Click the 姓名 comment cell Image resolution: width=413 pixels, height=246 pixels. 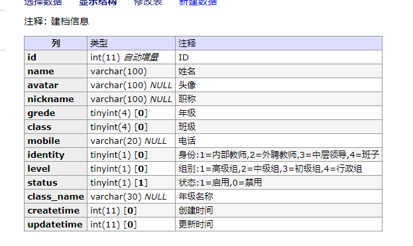(278, 71)
